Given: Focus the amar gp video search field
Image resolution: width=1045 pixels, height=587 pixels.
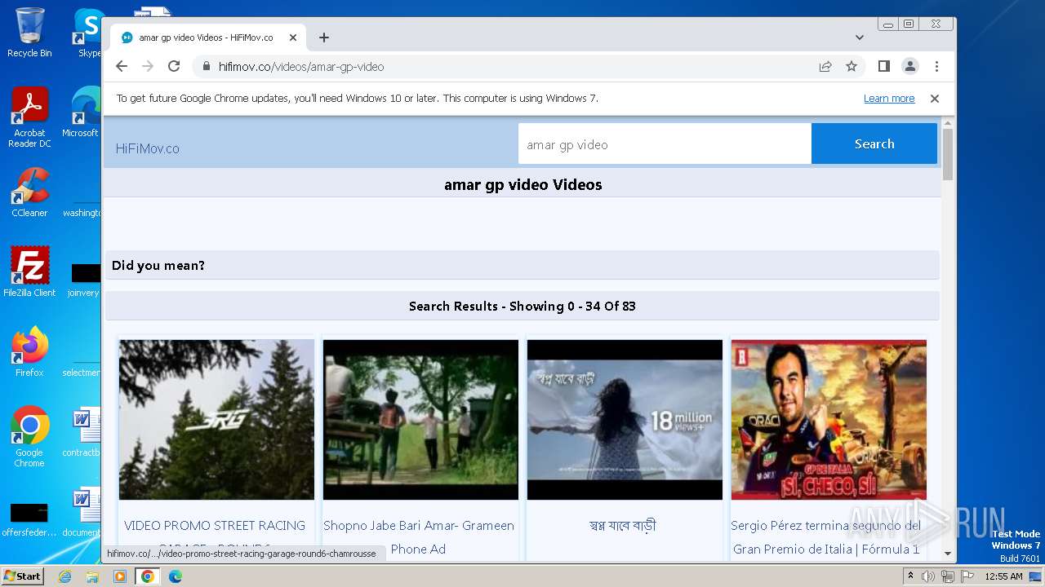Looking at the screenshot, I should pos(665,144).
